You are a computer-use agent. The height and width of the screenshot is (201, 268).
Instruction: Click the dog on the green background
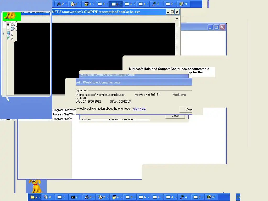[x=11, y=16]
